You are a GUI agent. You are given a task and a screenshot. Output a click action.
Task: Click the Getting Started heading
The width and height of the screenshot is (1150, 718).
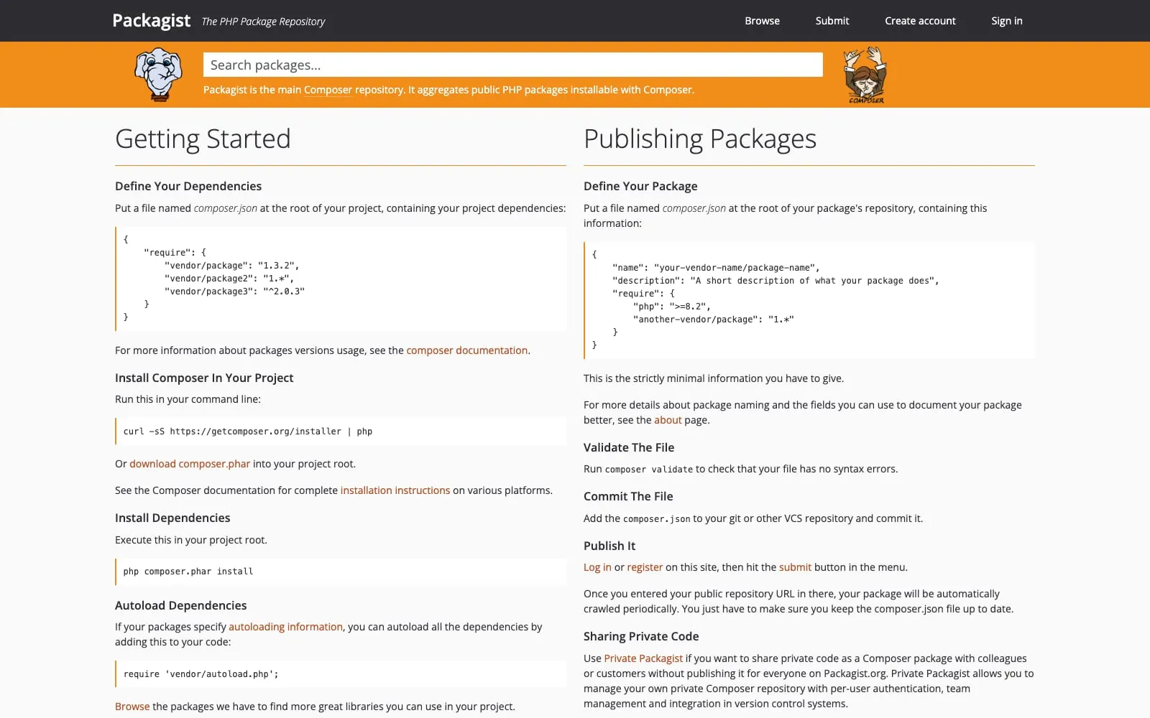(203, 139)
